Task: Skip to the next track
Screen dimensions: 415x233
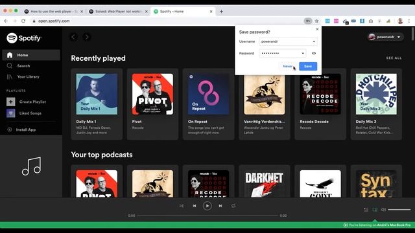Action: tap(220, 206)
